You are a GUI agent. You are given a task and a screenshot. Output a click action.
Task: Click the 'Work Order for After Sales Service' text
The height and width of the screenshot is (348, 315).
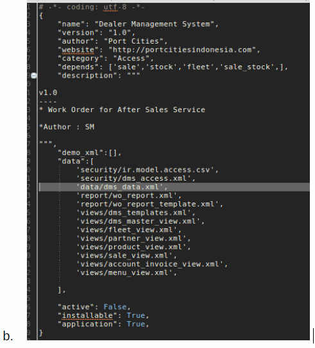126,110
